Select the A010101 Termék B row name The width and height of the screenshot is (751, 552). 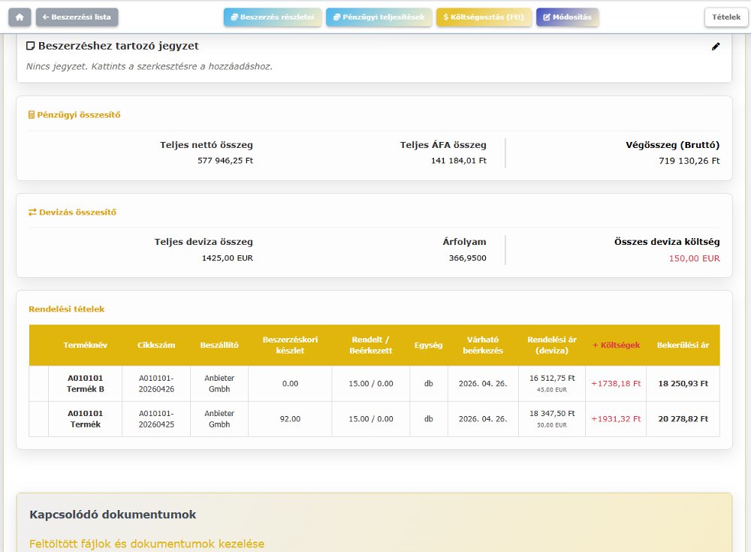(86, 384)
